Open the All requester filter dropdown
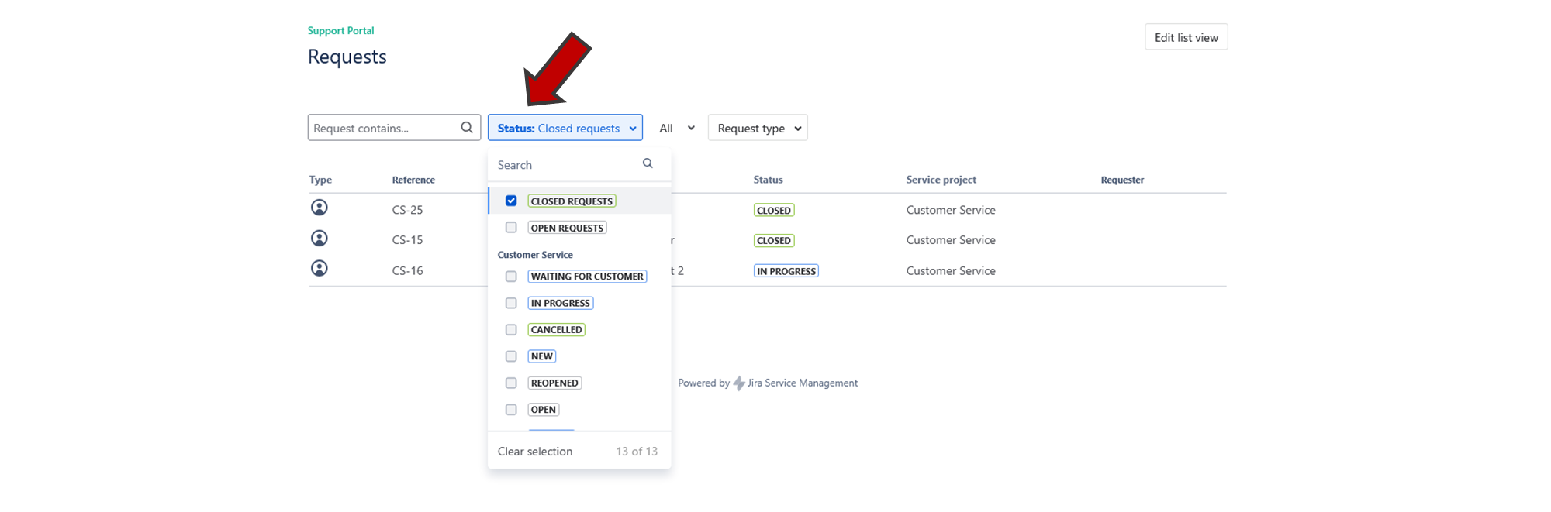Screen dimensions: 1551x512 tap(676, 128)
